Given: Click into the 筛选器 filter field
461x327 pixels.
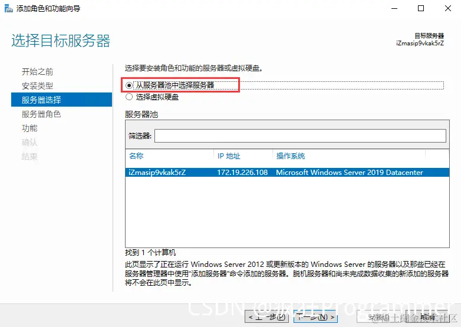Looking at the screenshot, I should pos(300,136).
